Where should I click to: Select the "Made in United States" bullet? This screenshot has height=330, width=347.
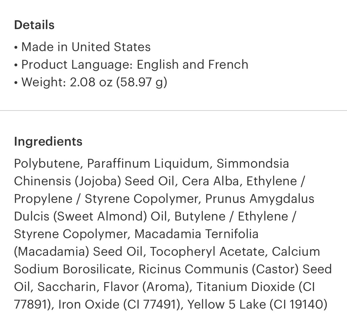[86, 47]
